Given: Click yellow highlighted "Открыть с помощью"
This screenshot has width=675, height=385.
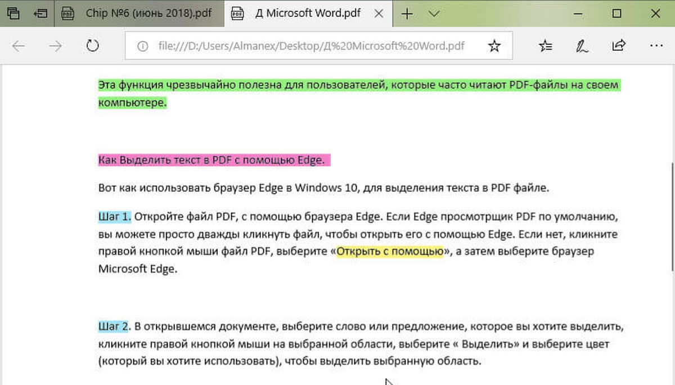Looking at the screenshot, I should click(x=390, y=251).
